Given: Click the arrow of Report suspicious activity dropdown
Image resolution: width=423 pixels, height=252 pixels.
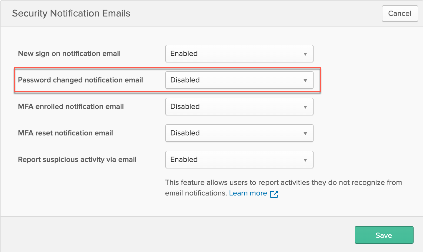Looking at the screenshot, I should pyautogui.click(x=305, y=160).
